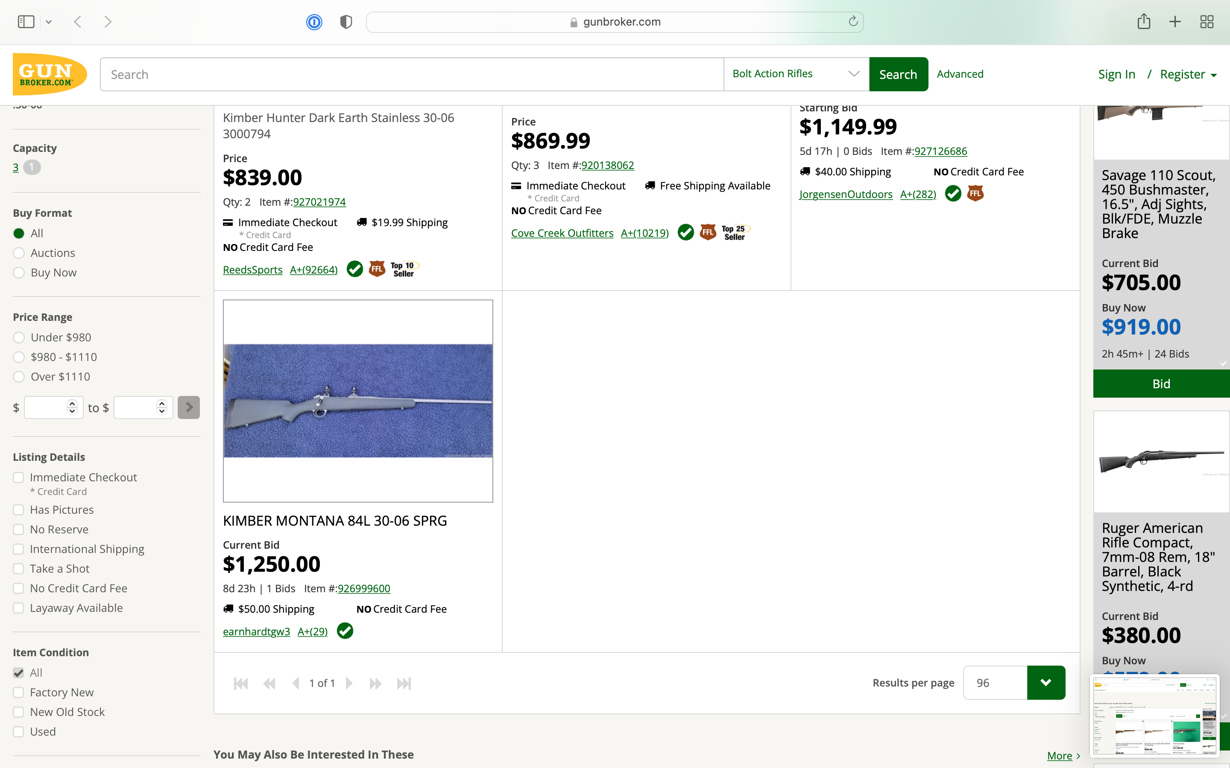Image resolution: width=1230 pixels, height=768 pixels.
Task: Go back with the browser back arrow
Action: [x=77, y=22]
